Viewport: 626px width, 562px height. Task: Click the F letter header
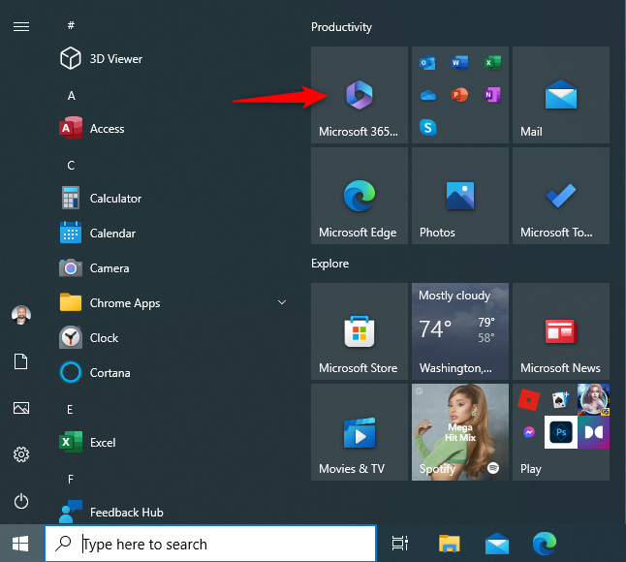tap(71, 479)
